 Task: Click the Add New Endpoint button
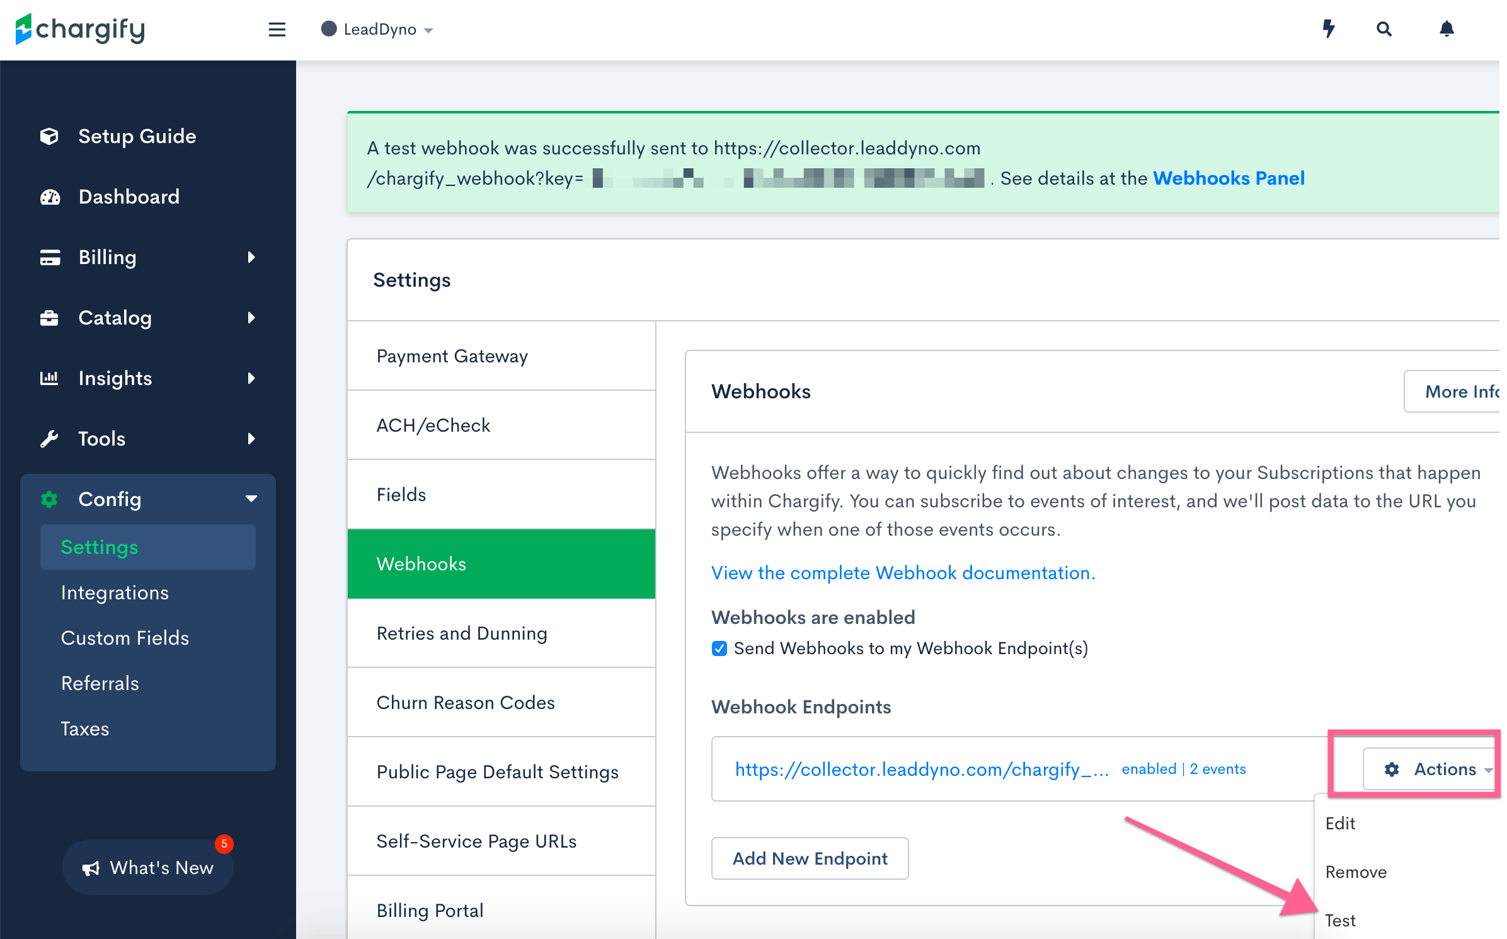(x=810, y=858)
